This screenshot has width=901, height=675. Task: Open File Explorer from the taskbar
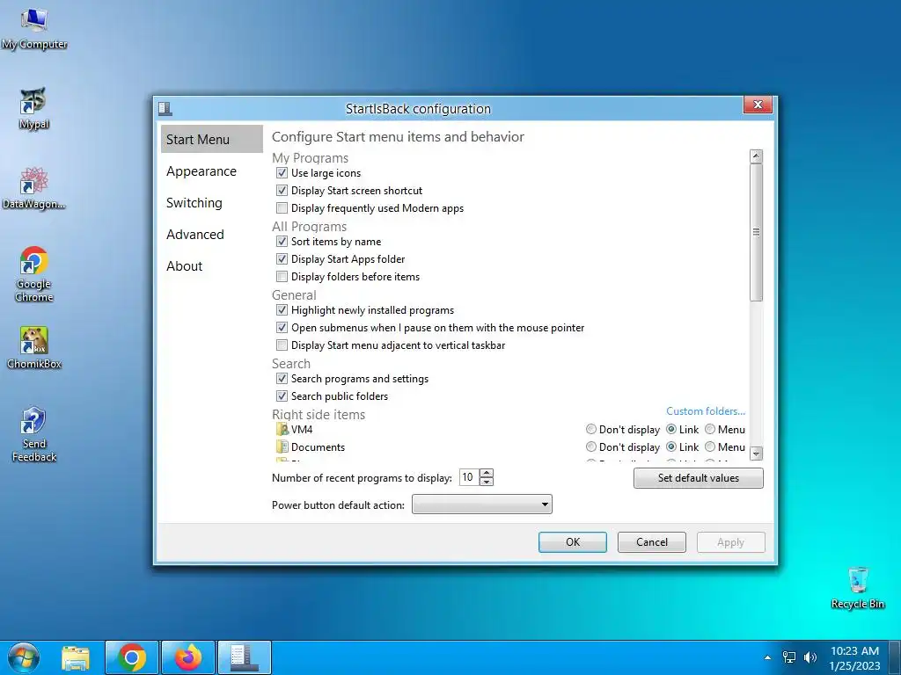[76, 657]
